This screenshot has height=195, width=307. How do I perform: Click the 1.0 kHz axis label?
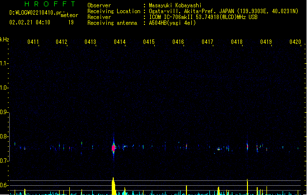click(4, 88)
